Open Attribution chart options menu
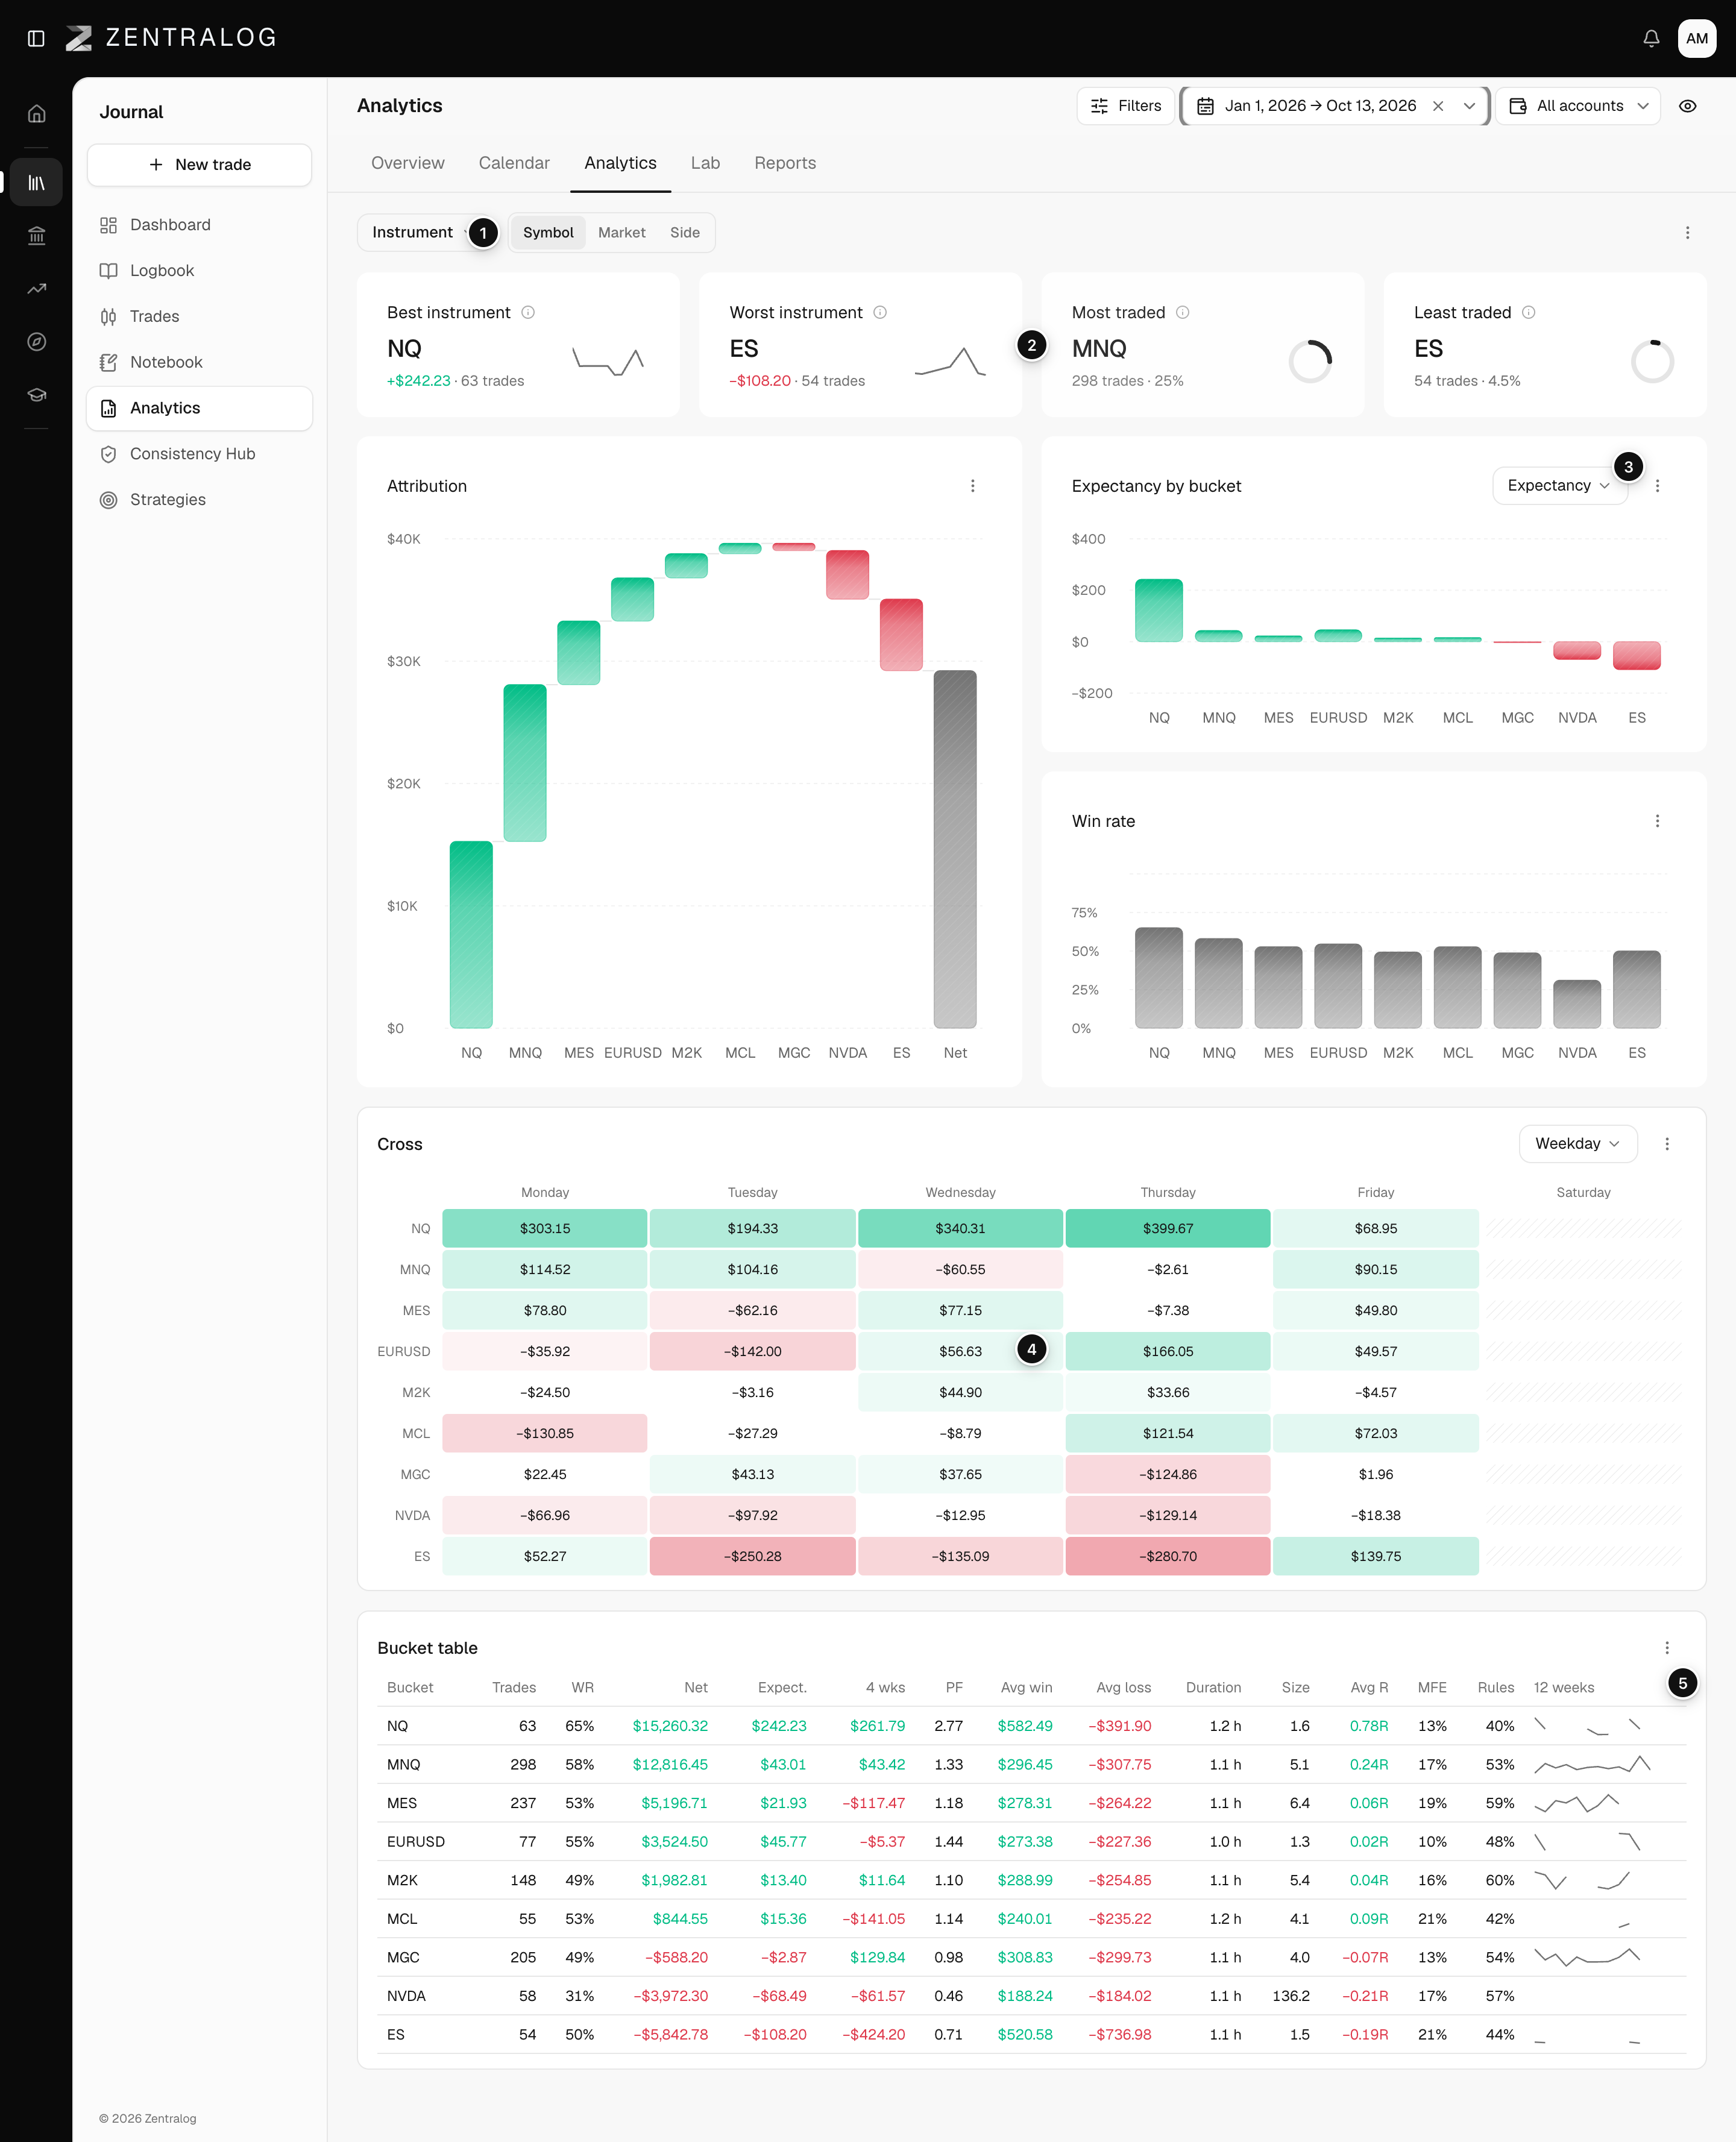The width and height of the screenshot is (1736, 2142). 972,486
